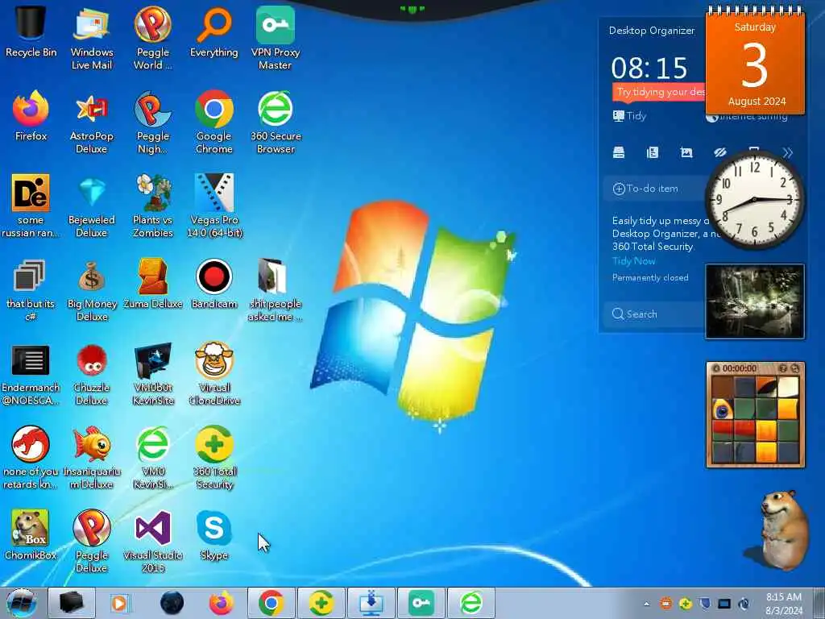This screenshot has width=825, height=619.
Task: Click the Desktop Organizer Search field
Action: (654, 314)
